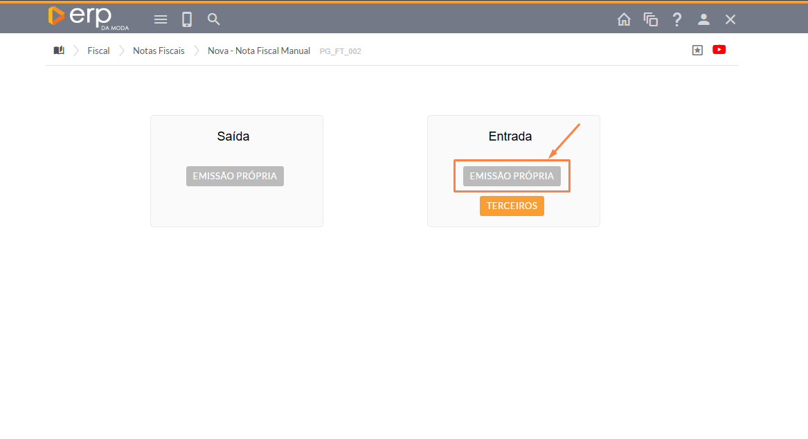
Task: Click Emissão Própria under Saída
Action: (x=235, y=176)
